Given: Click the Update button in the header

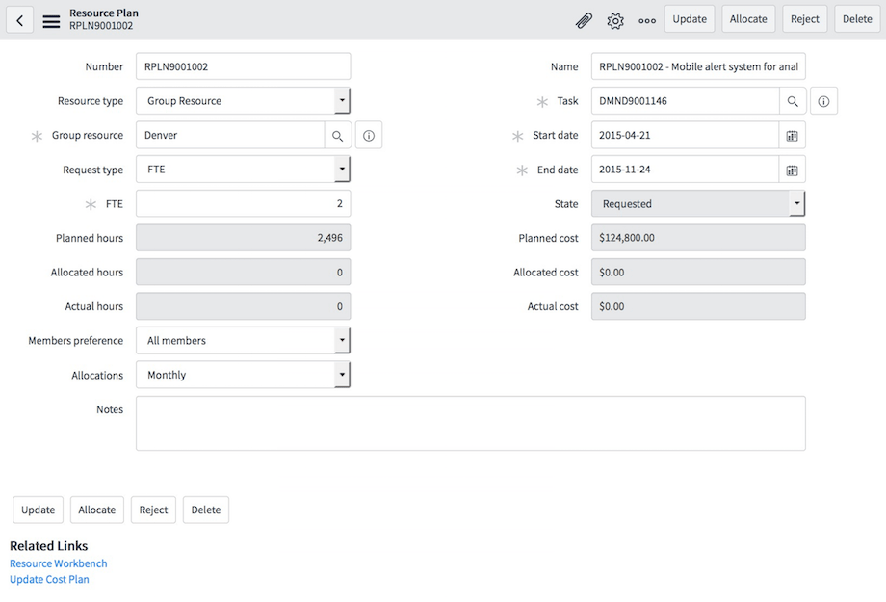Looking at the screenshot, I should tap(689, 18).
